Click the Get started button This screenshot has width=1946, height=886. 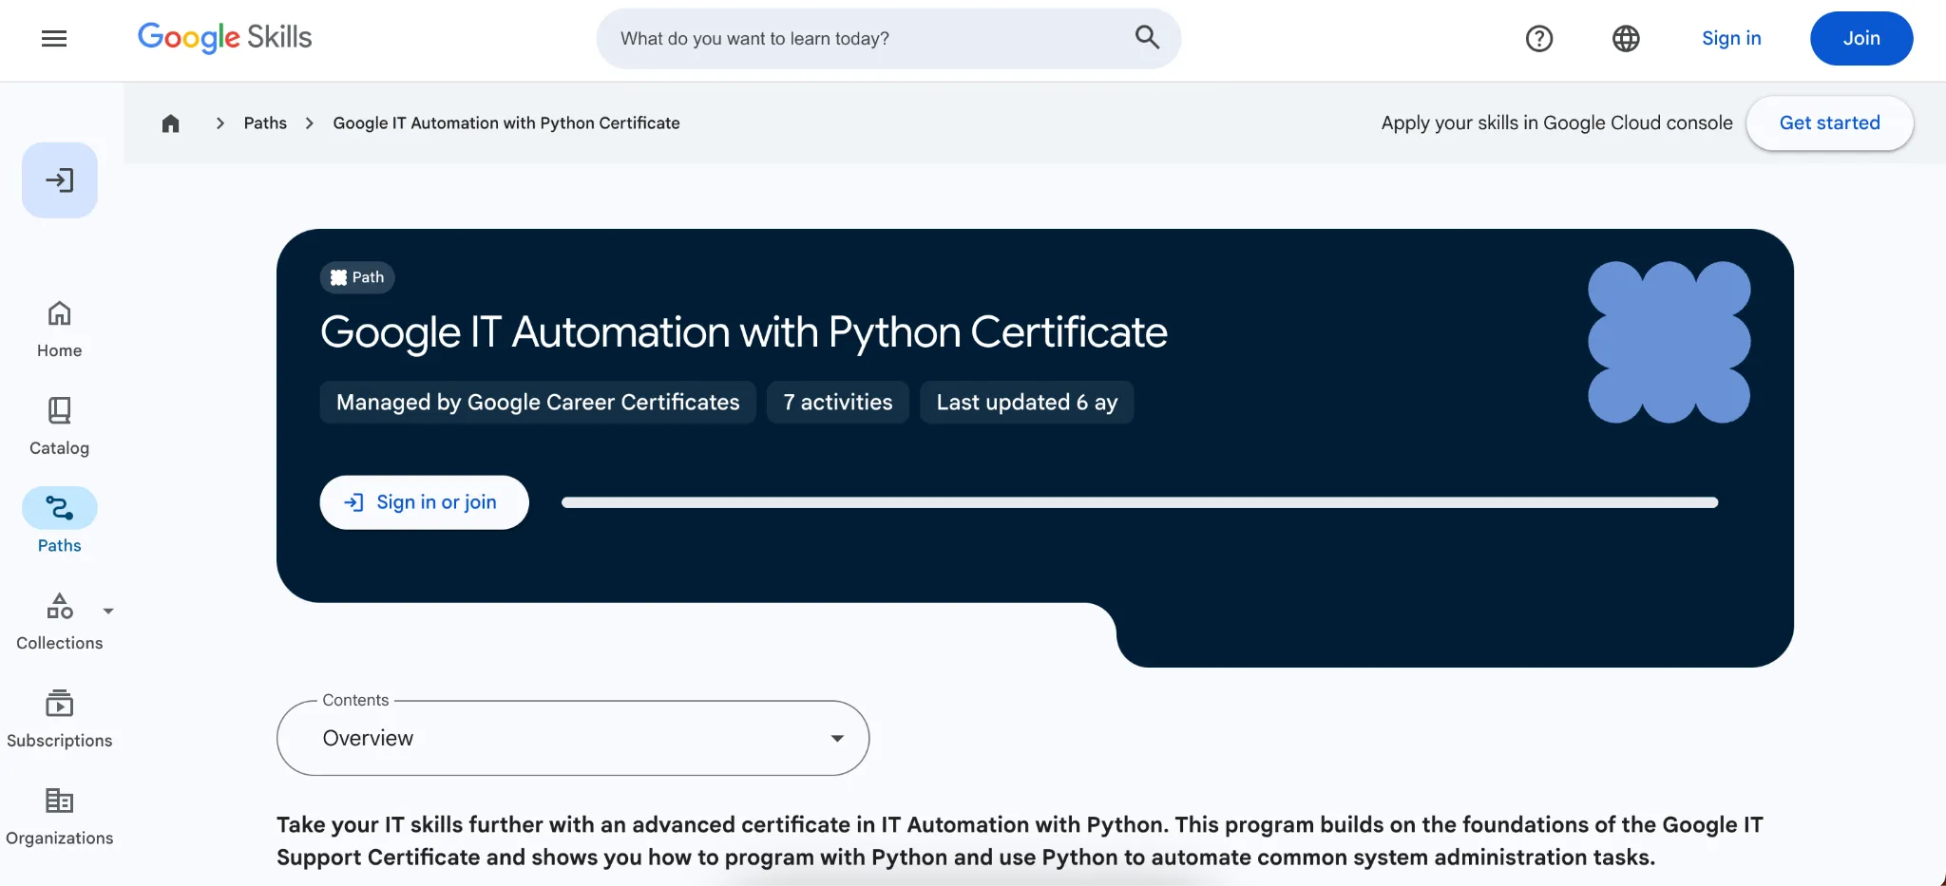pyautogui.click(x=1829, y=123)
